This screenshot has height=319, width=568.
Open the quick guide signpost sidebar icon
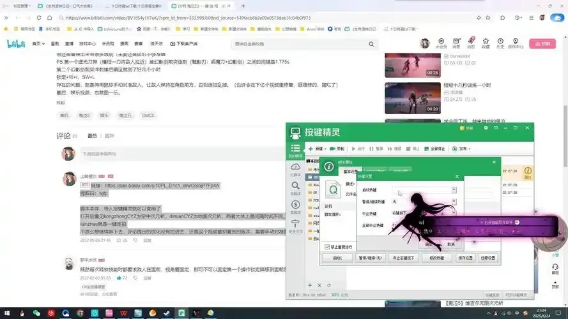pos(295,226)
